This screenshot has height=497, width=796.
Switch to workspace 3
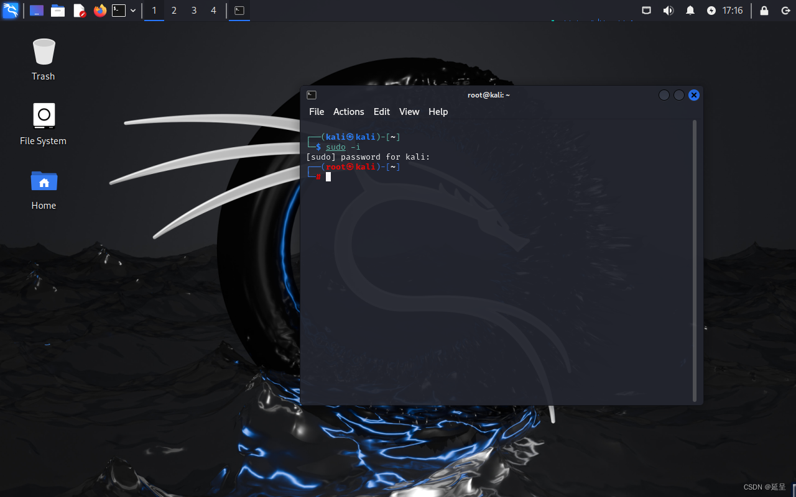[x=194, y=11]
